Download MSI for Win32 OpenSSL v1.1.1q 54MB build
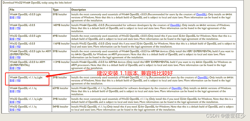The image size is (250, 121). [18, 110]
